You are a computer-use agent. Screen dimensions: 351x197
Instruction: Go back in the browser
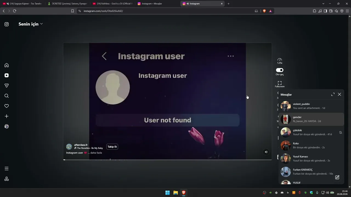[4, 11]
